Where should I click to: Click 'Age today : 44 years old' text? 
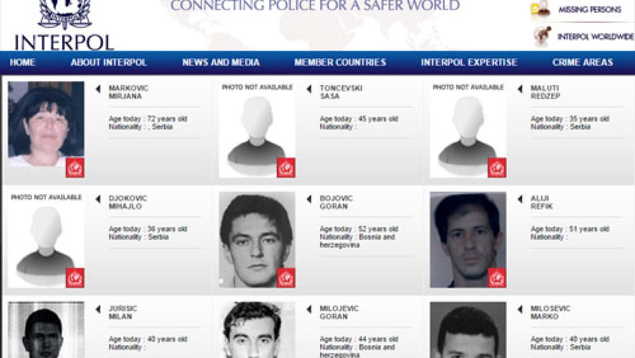click(359, 339)
